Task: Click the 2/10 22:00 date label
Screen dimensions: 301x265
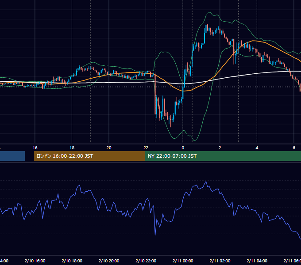Action: tap(146, 261)
